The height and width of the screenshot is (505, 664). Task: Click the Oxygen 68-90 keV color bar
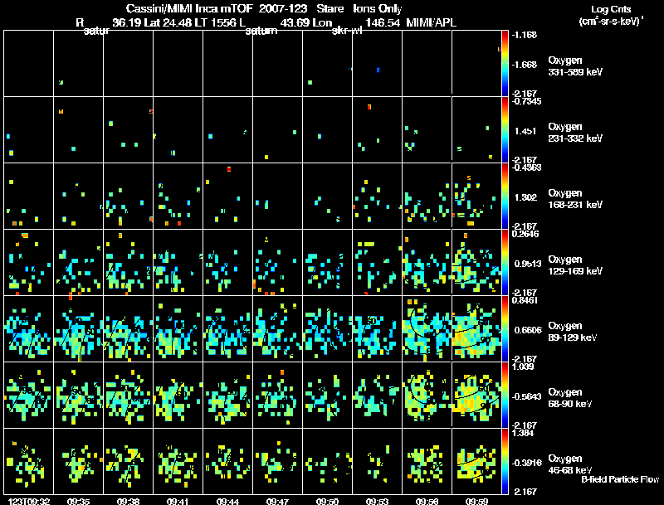(505, 395)
